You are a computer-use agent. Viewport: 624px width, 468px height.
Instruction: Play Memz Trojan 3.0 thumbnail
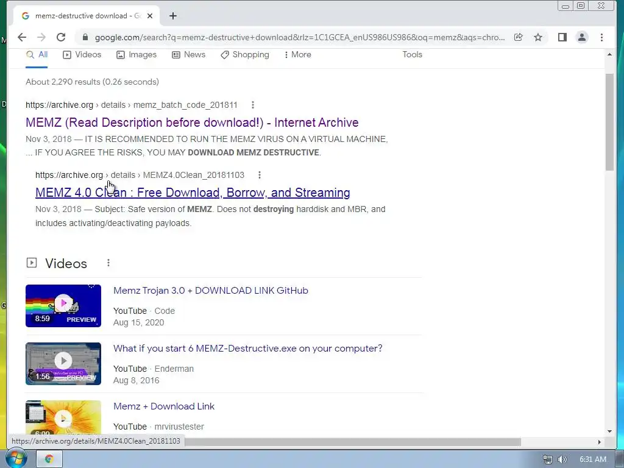[x=63, y=306]
